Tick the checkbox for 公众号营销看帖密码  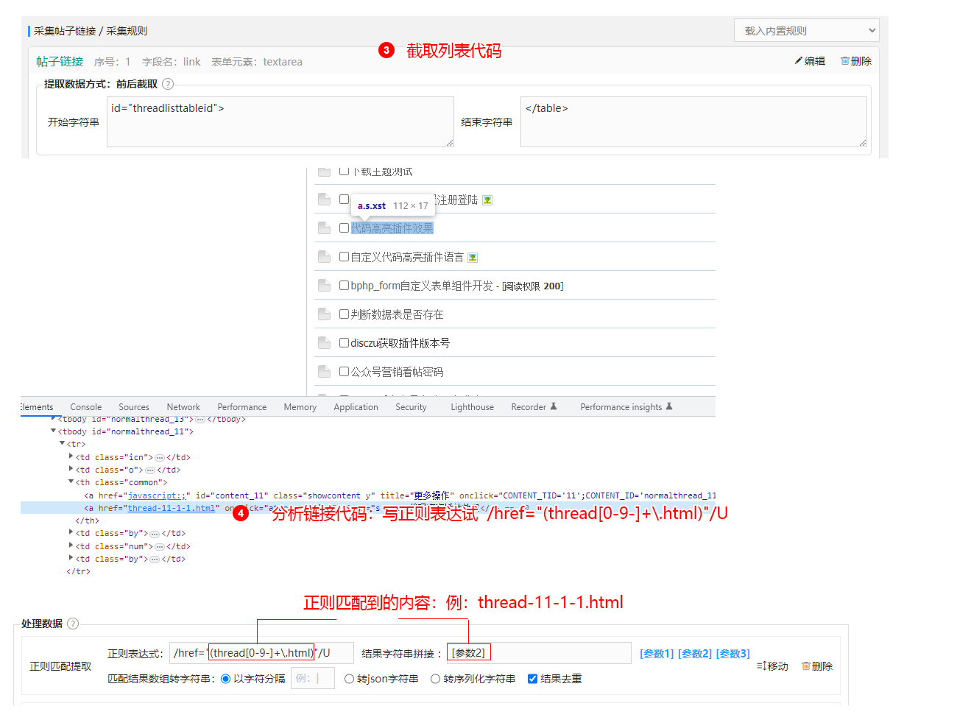[x=344, y=372]
